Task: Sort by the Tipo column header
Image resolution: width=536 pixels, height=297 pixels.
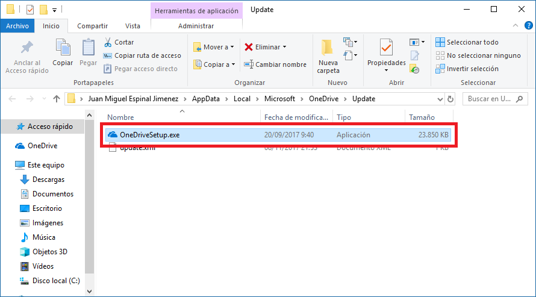Action: (344, 117)
